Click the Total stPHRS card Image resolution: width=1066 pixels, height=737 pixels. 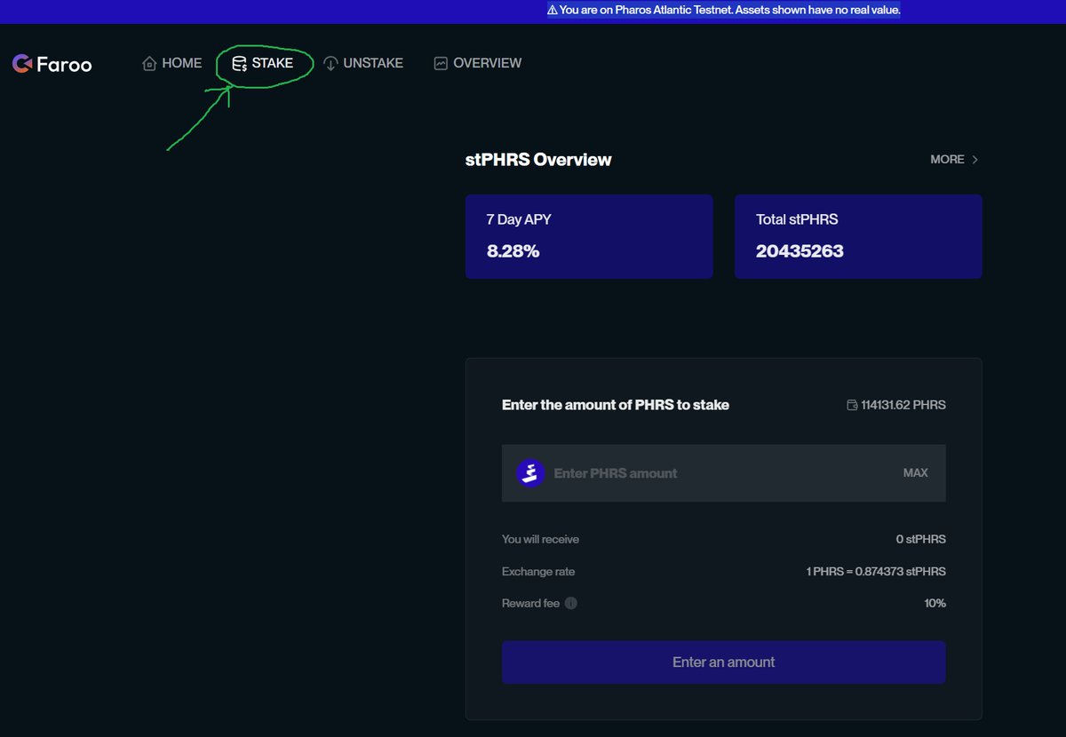coord(857,236)
